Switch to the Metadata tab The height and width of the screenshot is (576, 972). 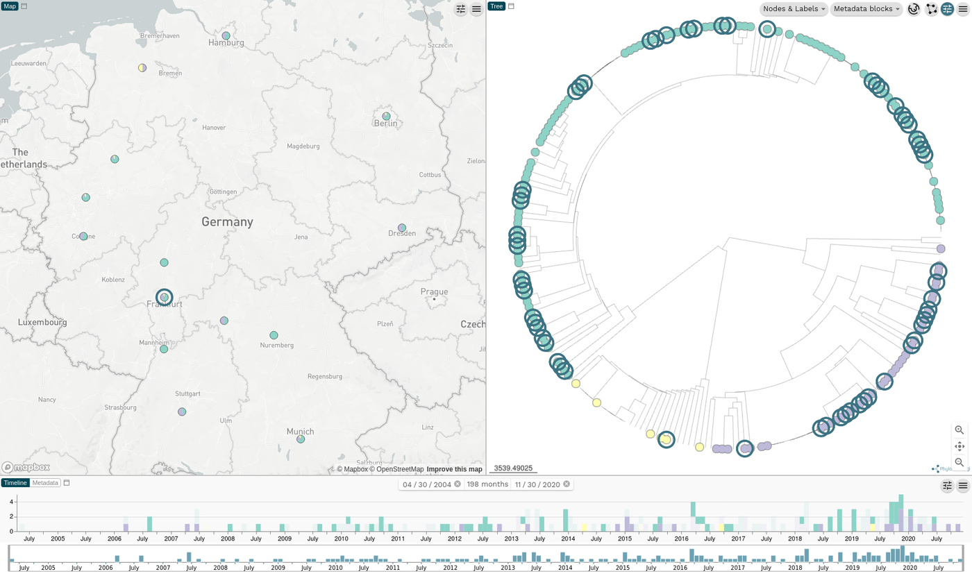click(45, 482)
